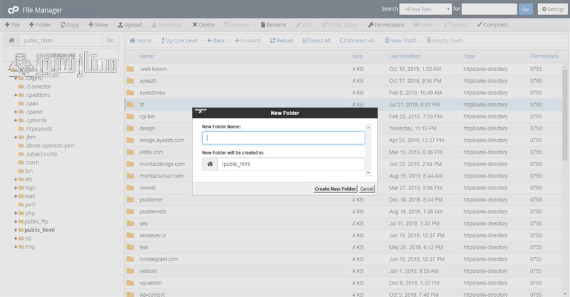Select the Move toolbar action
This screenshot has height=297, width=570.
(98, 25)
